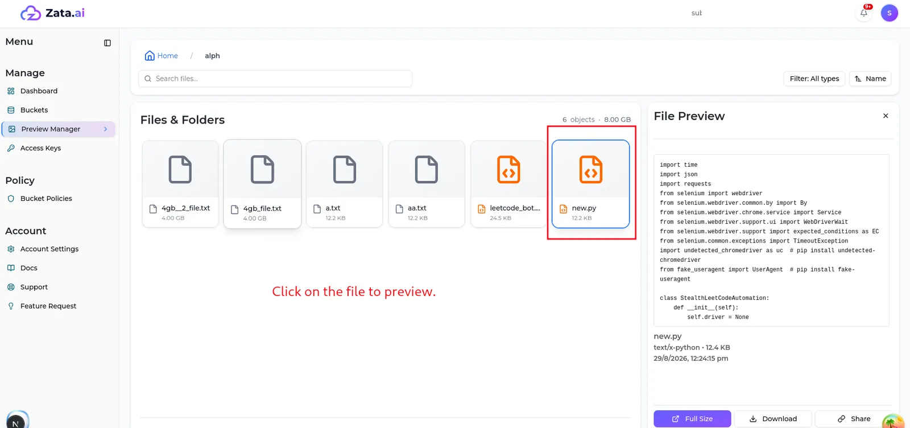Click the search magnifier icon
This screenshot has height=428, width=910.
point(148,79)
